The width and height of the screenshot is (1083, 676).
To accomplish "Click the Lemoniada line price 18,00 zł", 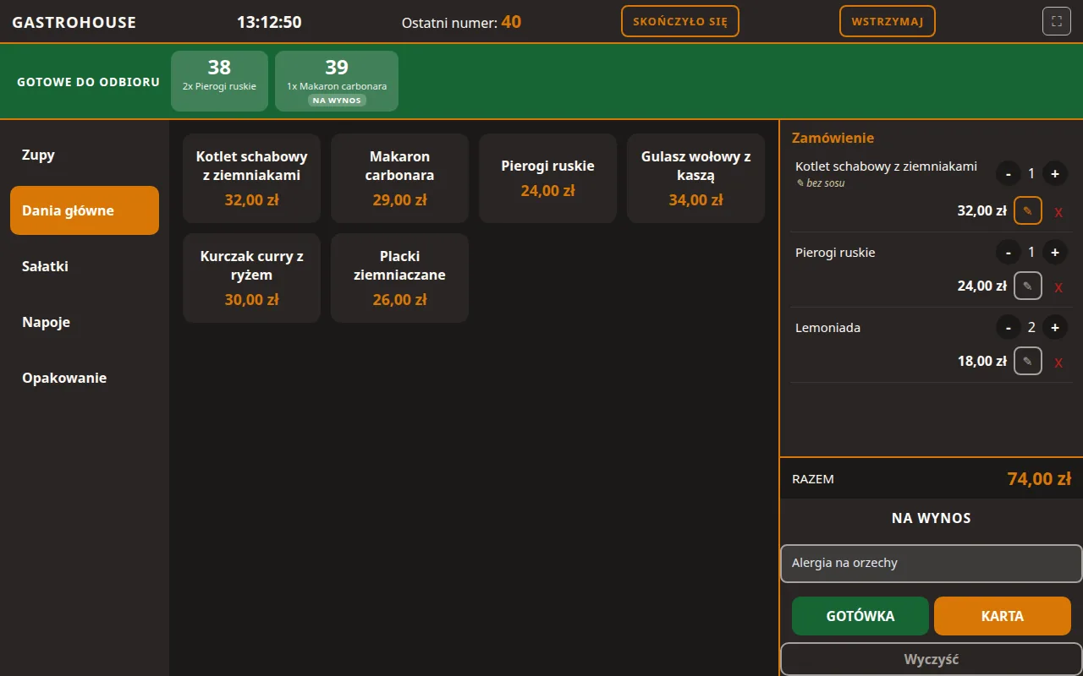I will 982,361.
